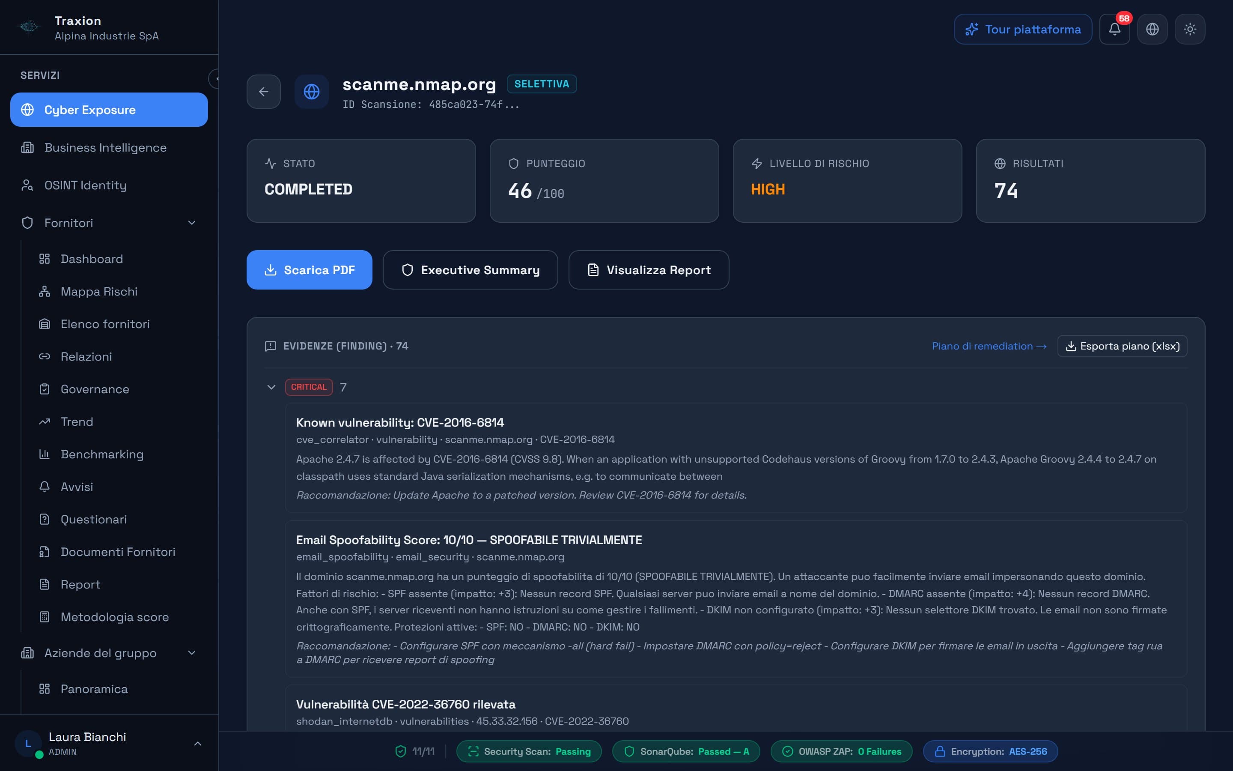This screenshot has width=1233, height=771.
Task: Open the Vulnerabilità CVE-2022-36760 rilevata finding
Action: click(736, 708)
